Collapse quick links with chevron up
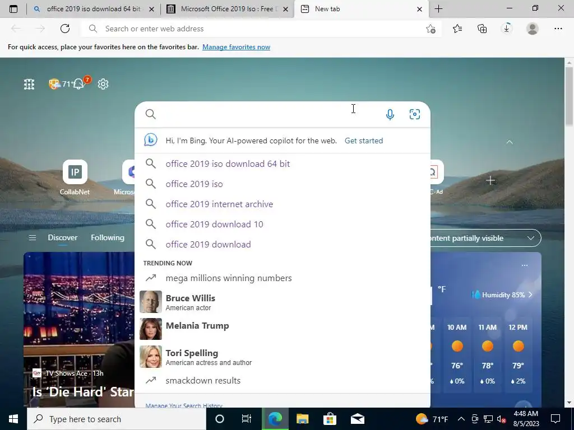 coord(509,142)
